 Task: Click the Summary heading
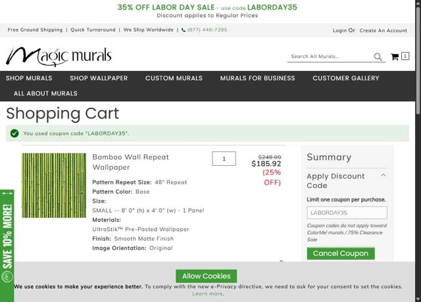coord(329,157)
